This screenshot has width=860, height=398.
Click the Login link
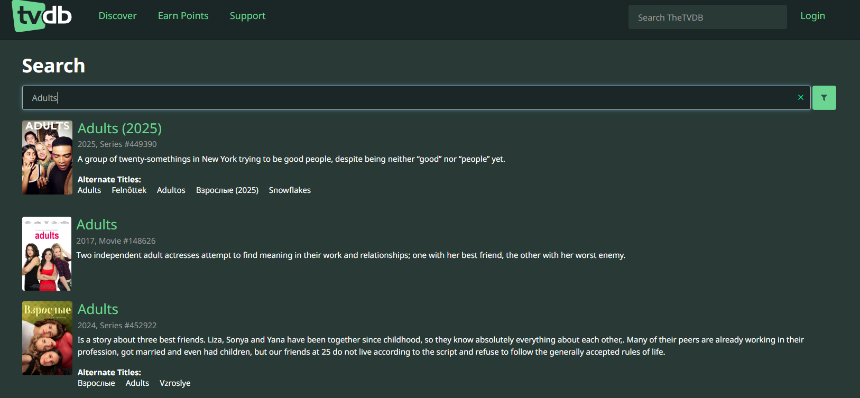812,16
